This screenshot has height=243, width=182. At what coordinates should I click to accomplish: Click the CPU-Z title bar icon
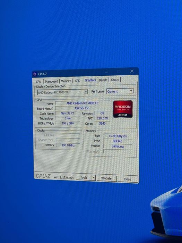click(35, 74)
